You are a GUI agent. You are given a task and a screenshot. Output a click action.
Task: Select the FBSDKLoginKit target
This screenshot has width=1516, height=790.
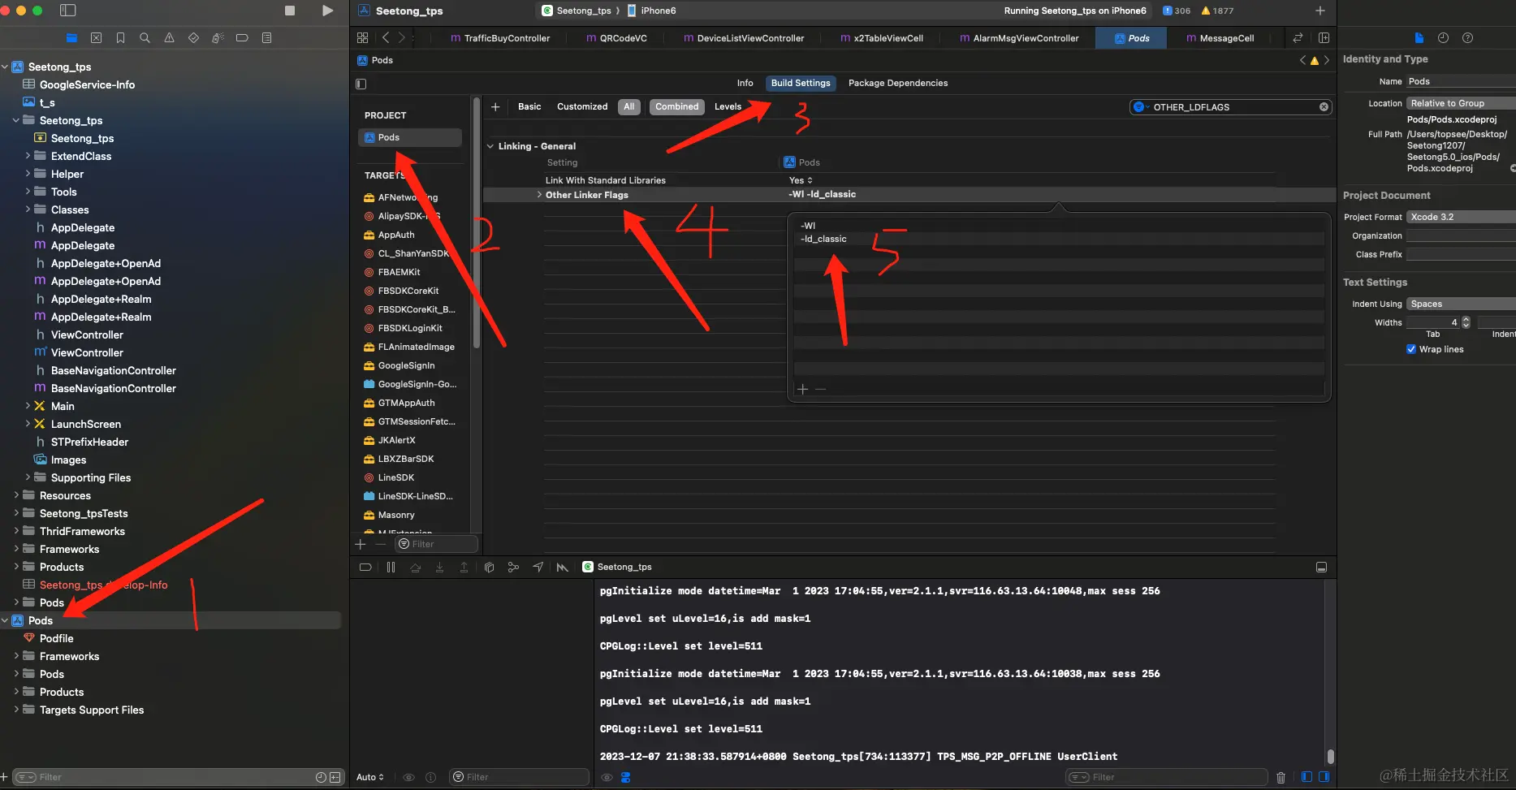click(x=410, y=328)
